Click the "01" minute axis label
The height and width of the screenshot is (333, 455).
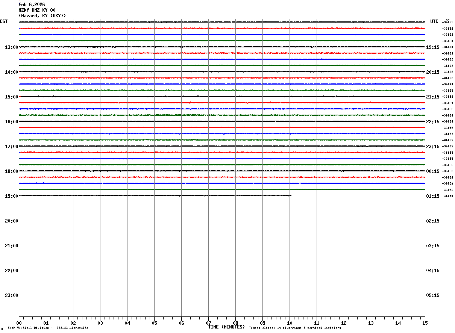46,323
